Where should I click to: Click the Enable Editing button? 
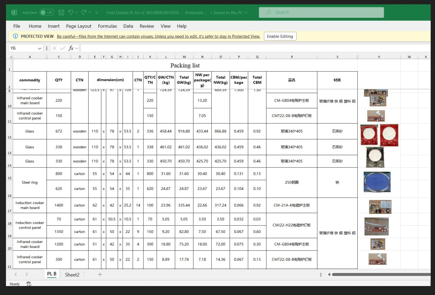point(280,36)
